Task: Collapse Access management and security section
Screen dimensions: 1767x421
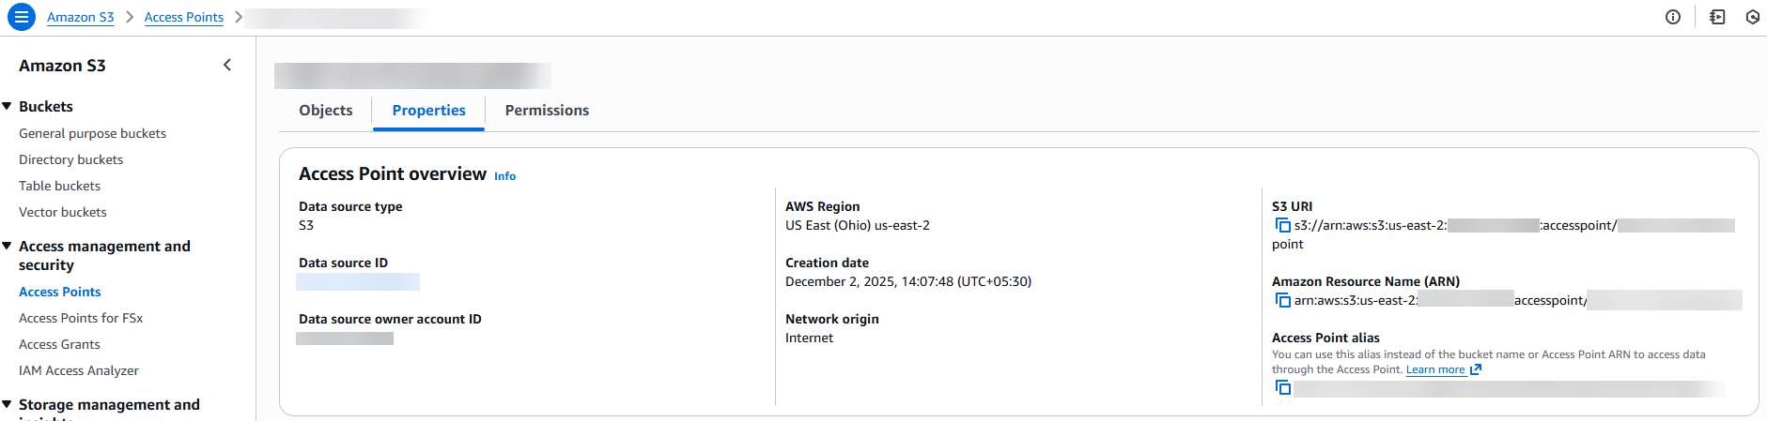Action: pos(8,246)
